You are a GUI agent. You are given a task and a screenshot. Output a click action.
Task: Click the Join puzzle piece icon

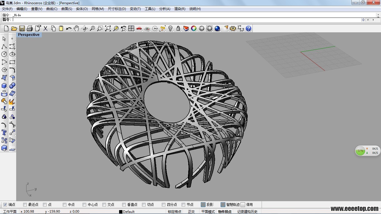[x=4, y=101]
